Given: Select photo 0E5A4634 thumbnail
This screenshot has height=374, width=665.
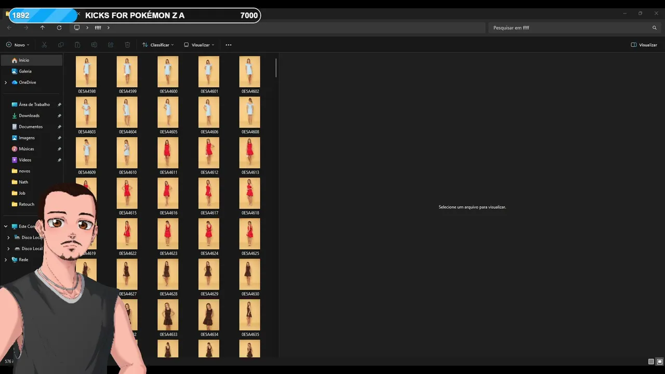Looking at the screenshot, I should [209, 315].
